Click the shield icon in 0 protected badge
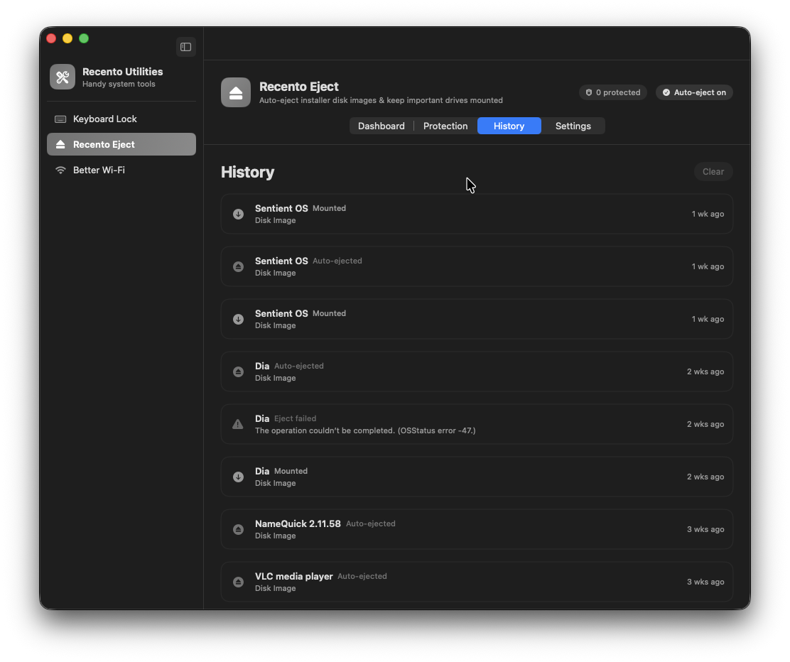 coord(588,93)
